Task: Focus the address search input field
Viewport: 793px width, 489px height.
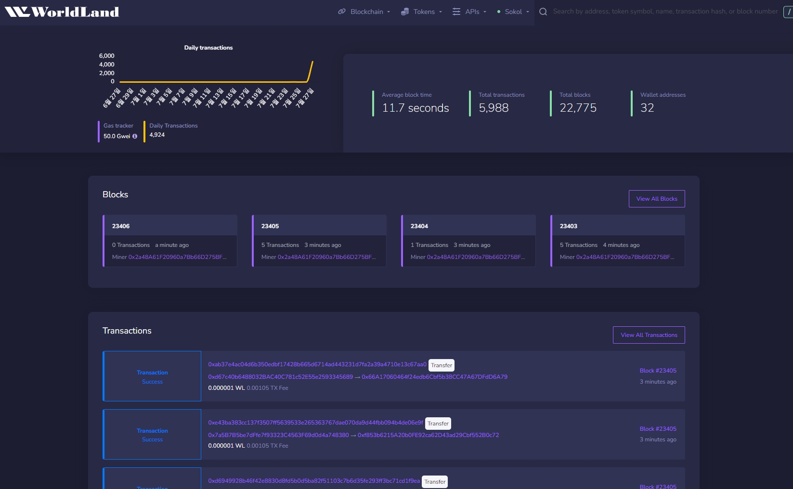Action: pos(664,12)
